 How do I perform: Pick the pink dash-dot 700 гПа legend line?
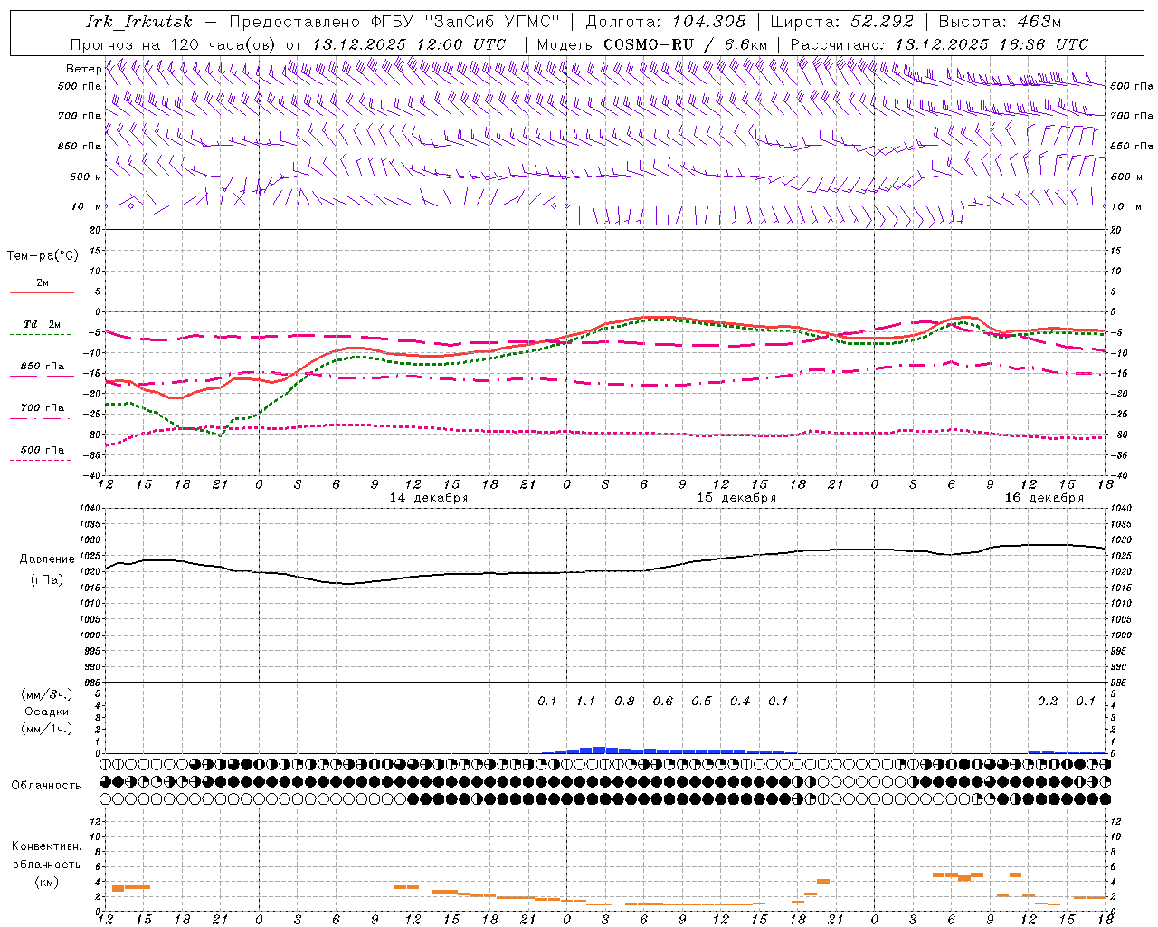pyautogui.click(x=42, y=419)
